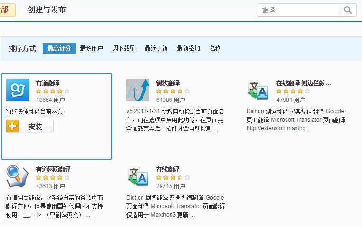The width and height of the screenshot is (362, 227).
Task: Open the 在线翻译 侧边栏版 title link
Action: (x=304, y=83)
